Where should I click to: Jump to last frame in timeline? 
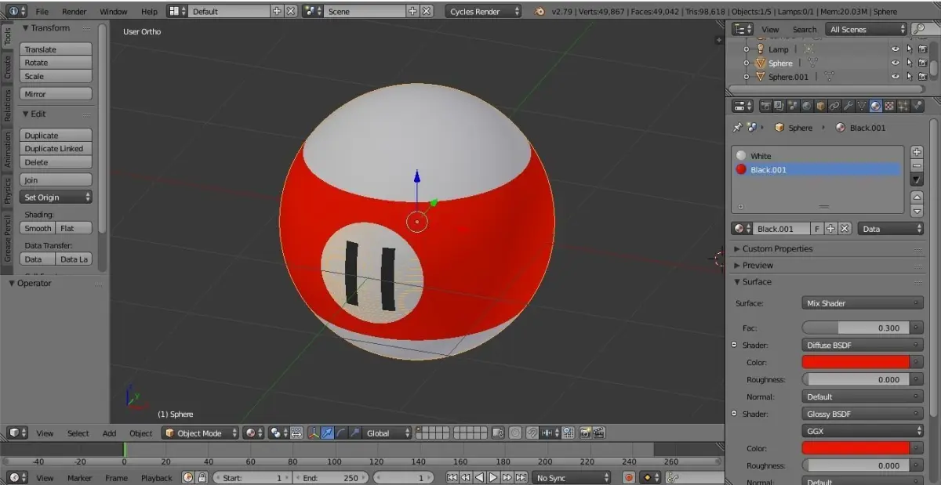tap(520, 477)
